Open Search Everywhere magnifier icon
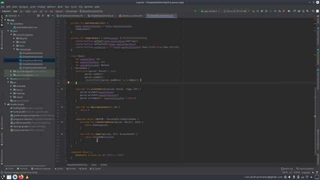The width and height of the screenshot is (320, 180). click(313, 11)
